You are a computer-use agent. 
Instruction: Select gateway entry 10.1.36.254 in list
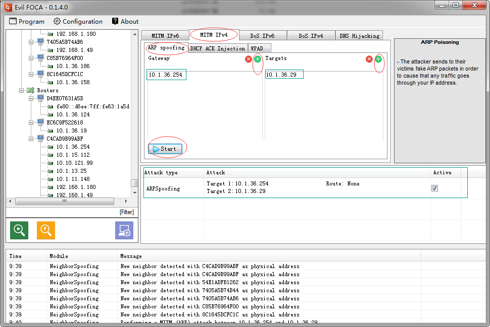pyautogui.click(x=166, y=75)
